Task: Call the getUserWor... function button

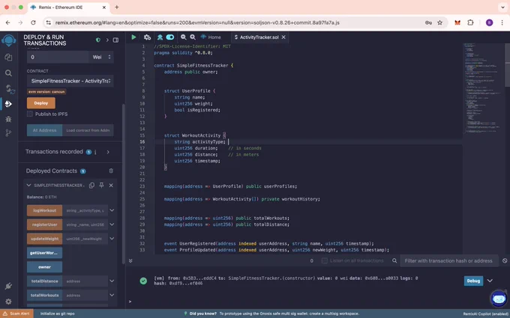Action: tap(44, 253)
